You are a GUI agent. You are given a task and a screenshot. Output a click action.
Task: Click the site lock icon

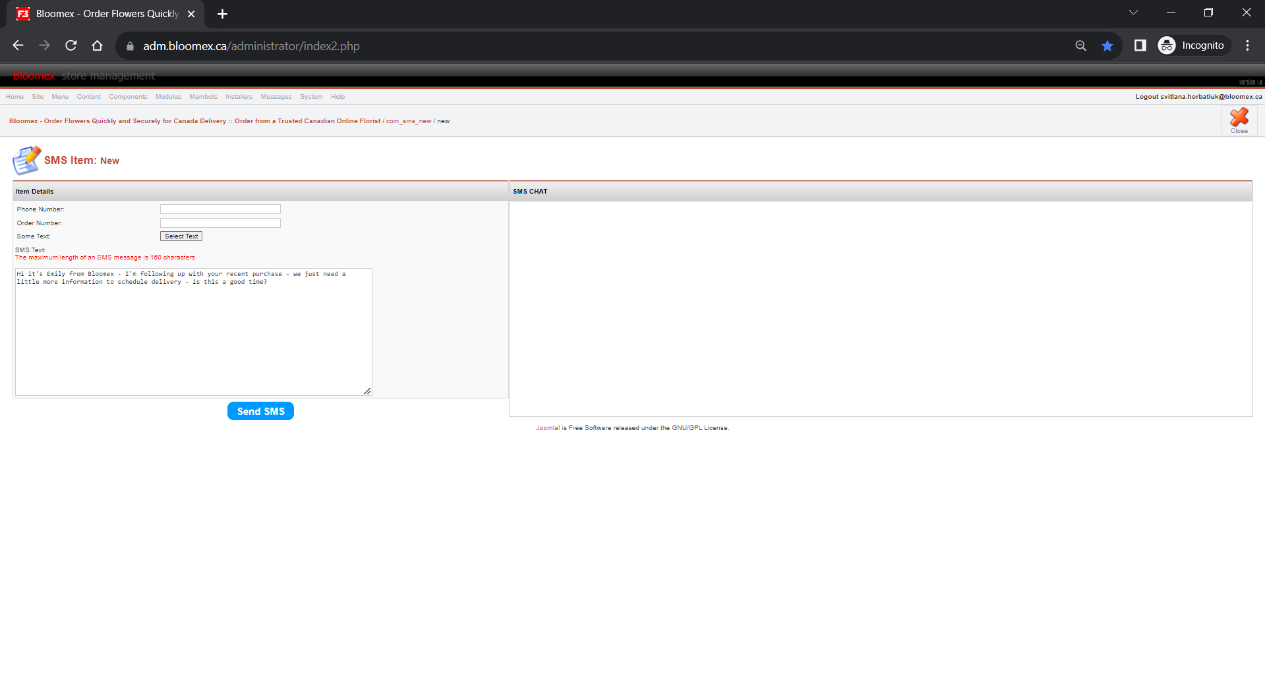pyautogui.click(x=130, y=46)
